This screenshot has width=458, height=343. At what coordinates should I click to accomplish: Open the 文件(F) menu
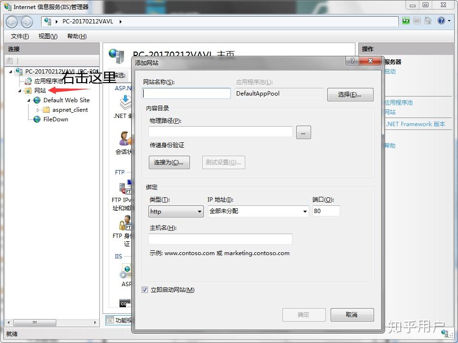20,36
